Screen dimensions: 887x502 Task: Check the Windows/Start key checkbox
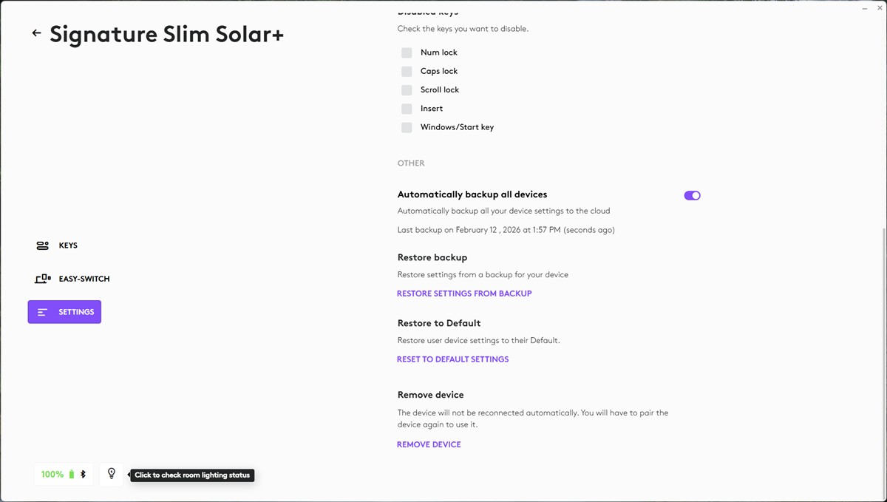407,127
